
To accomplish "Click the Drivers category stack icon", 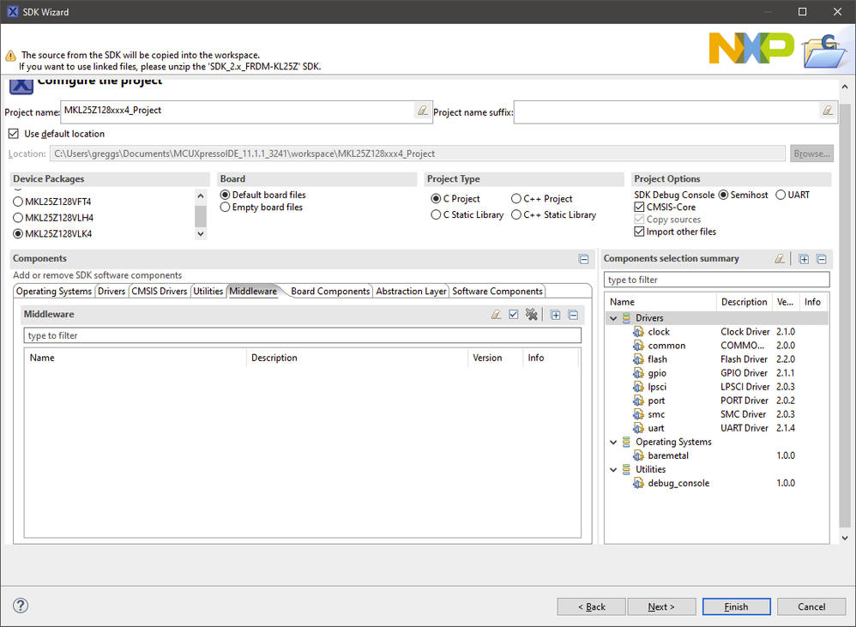I will [x=626, y=317].
